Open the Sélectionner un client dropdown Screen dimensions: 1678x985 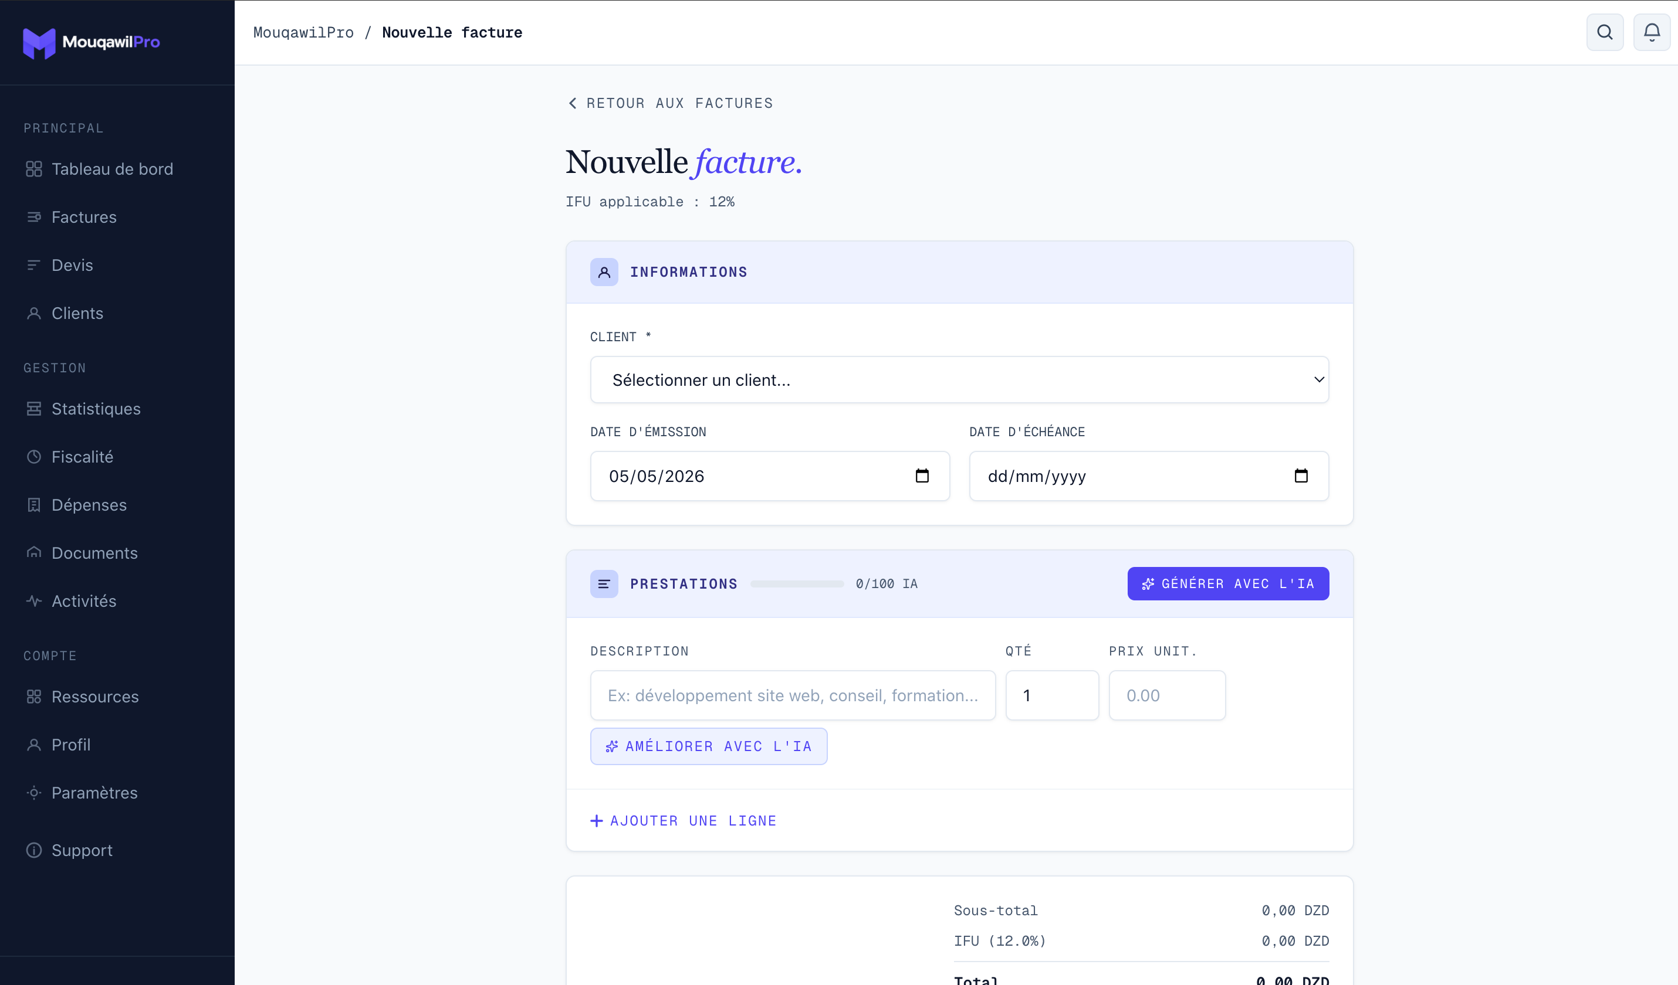point(959,379)
